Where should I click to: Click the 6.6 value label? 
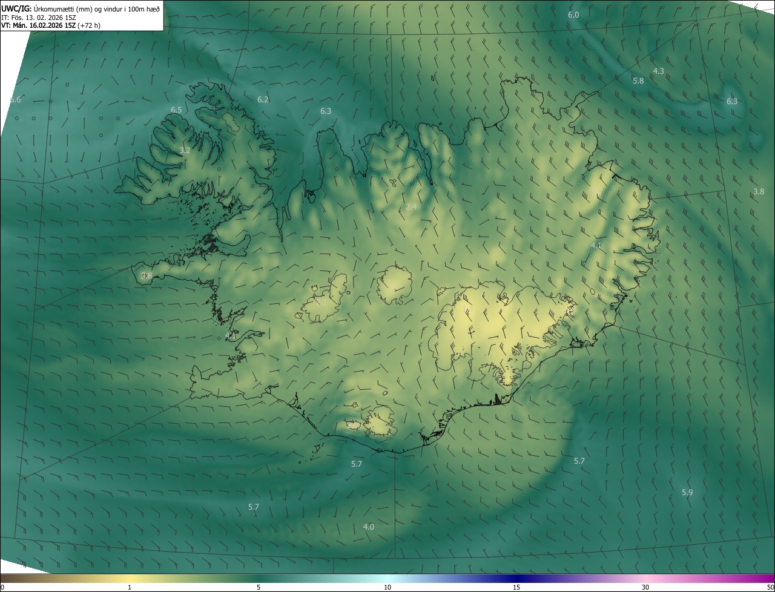pyautogui.click(x=15, y=100)
